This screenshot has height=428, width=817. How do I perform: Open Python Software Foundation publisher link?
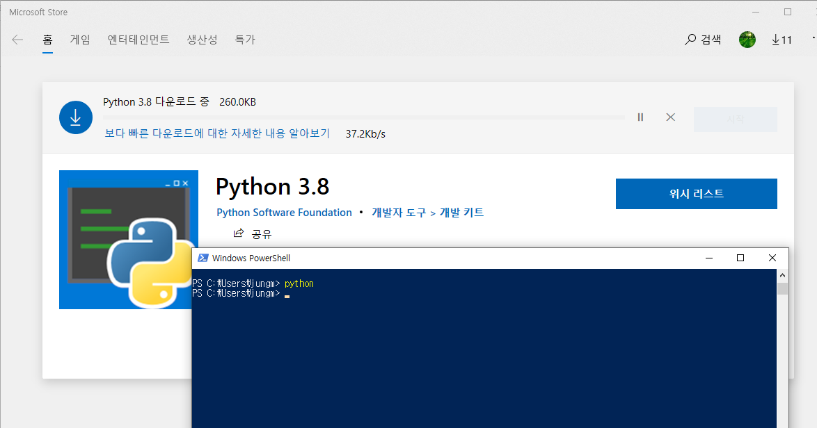coord(284,212)
